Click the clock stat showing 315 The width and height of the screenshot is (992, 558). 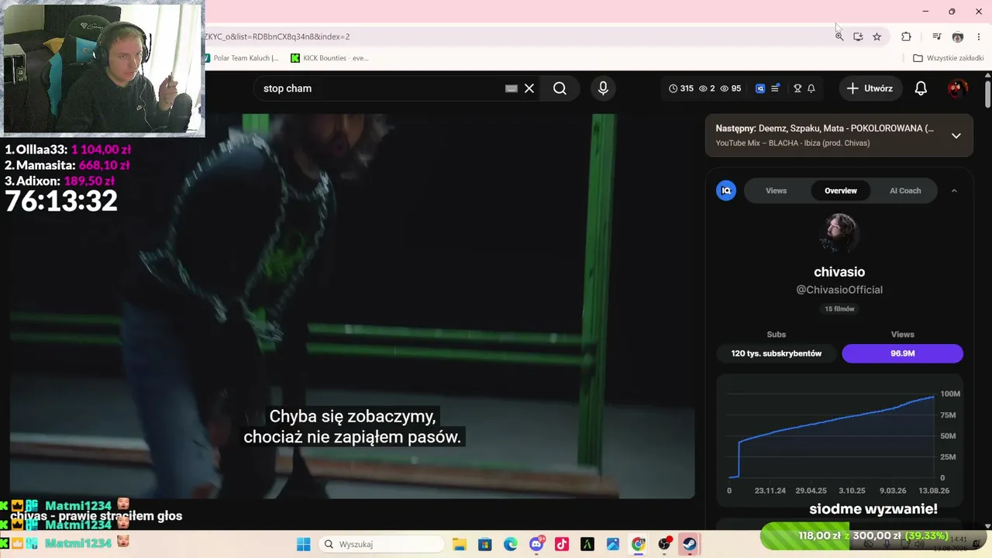pos(681,88)
